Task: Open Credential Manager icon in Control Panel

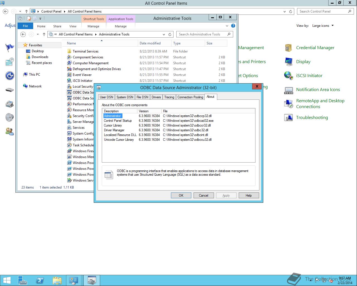Action: coord(288,48)
